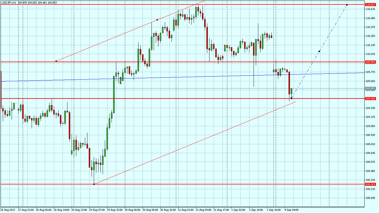Click the 29 Aug 07:00 time axis label
The image size is (379, 213).
(97, 210)
